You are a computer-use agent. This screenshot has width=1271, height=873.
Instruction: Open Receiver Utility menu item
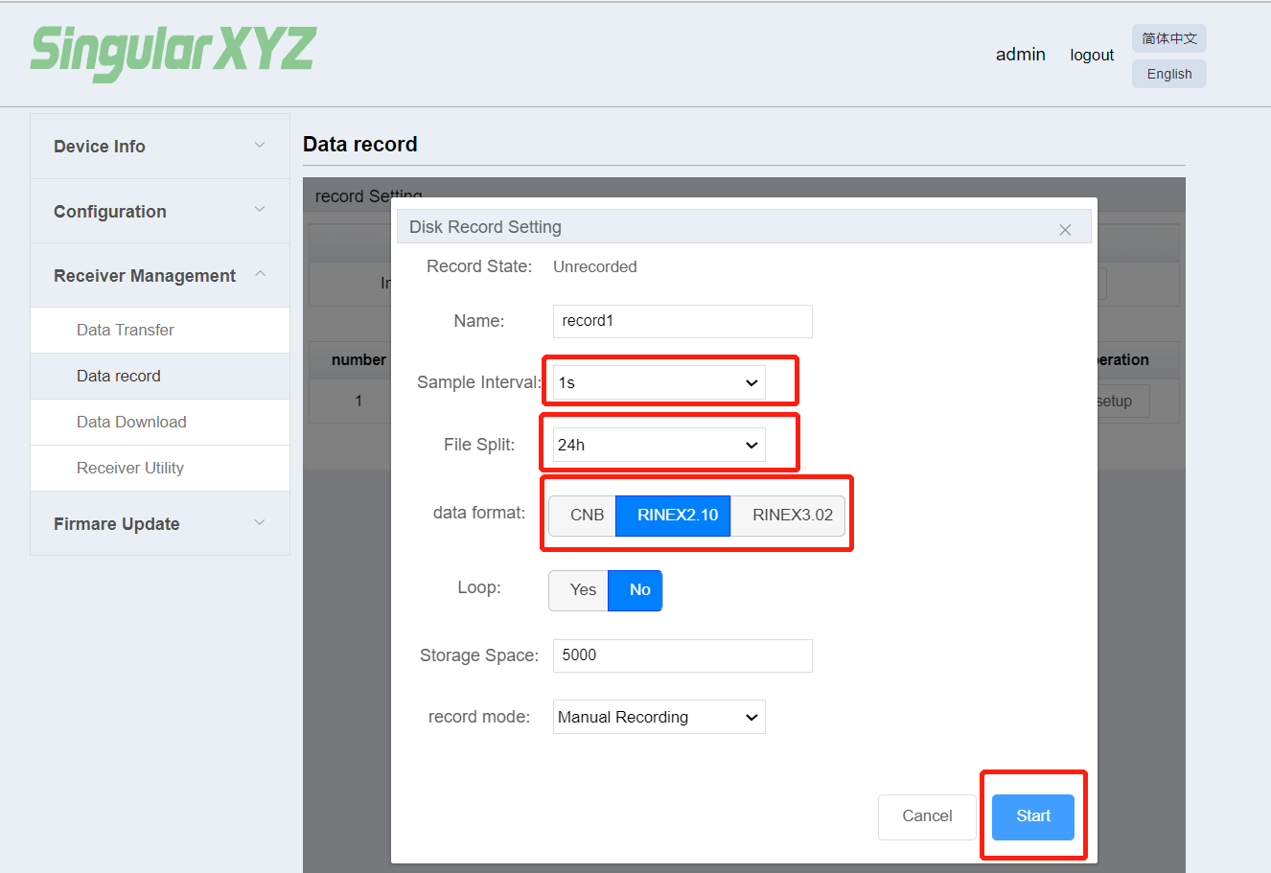(x=130, y=469)
